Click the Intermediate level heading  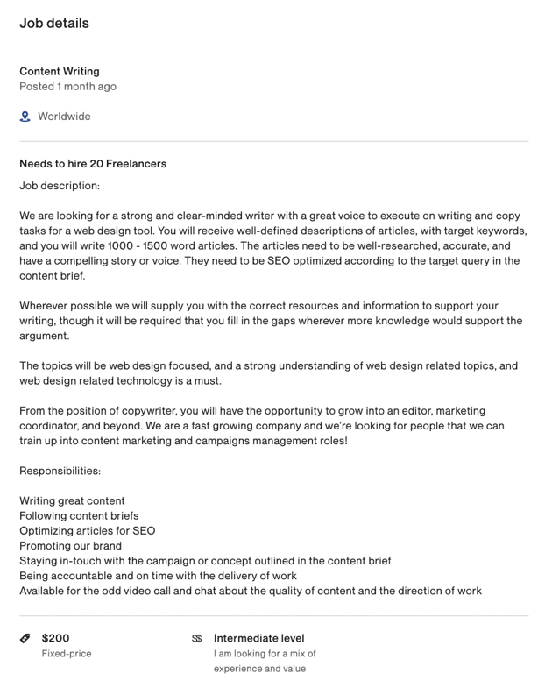tap(258, 638)
